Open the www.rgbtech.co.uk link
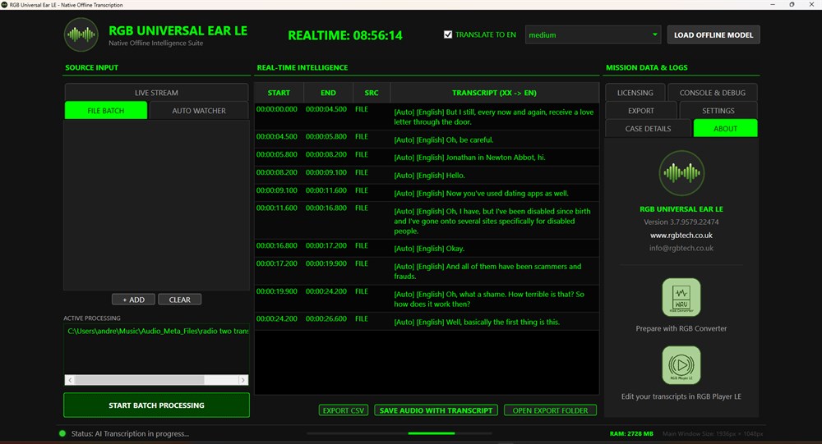Screen dimensions: 822x444 [681, 235]
